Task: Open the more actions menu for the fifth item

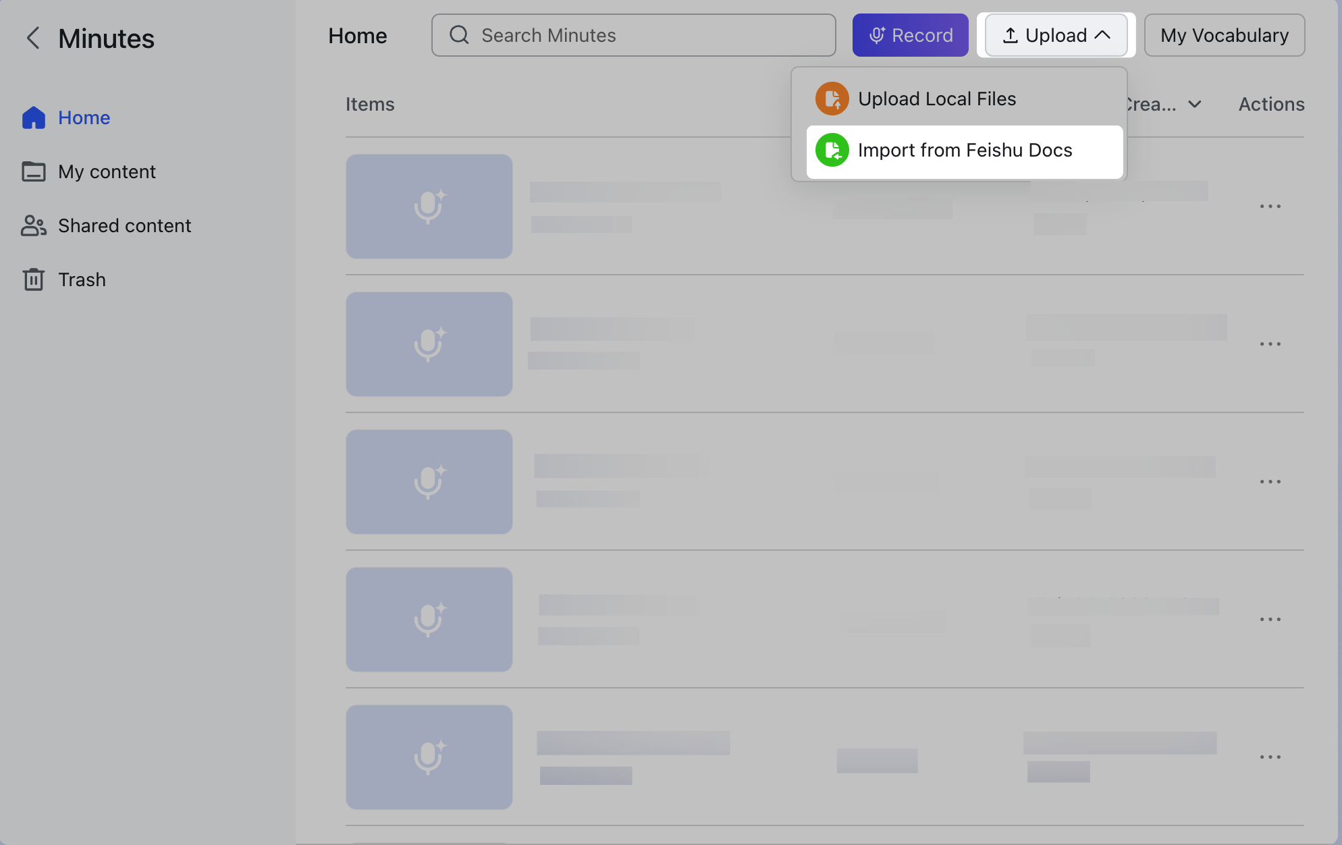Action: point(1270,757)
